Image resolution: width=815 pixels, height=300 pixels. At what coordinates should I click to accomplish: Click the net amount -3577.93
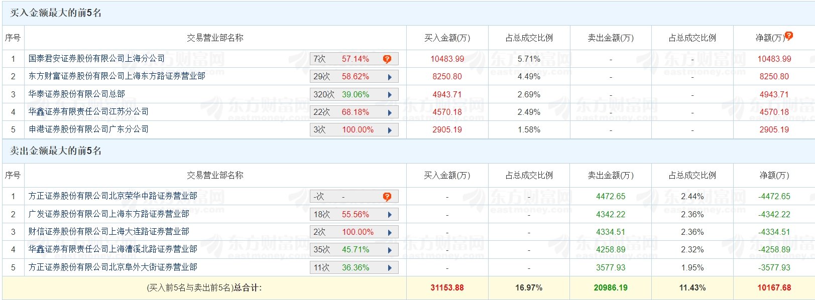point(774,268)
